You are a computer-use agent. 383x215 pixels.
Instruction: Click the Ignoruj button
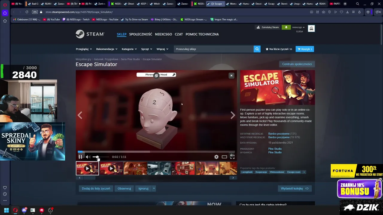pyautogui.click(x=143, y=188)
